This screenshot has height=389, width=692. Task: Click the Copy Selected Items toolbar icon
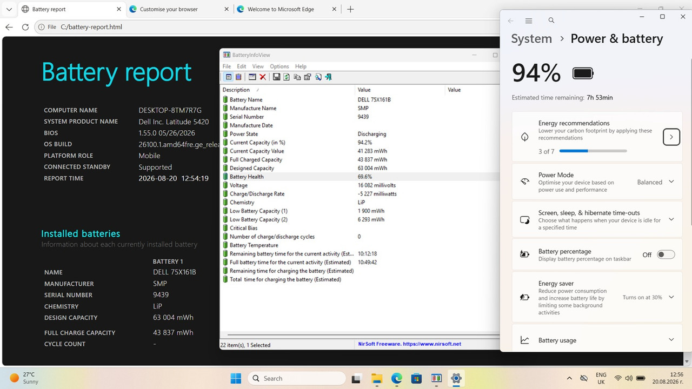(297, 77)
